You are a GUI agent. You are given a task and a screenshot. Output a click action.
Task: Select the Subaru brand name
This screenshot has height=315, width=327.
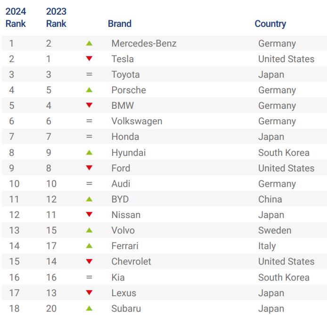pyautogui.click(x=126, y=308)
